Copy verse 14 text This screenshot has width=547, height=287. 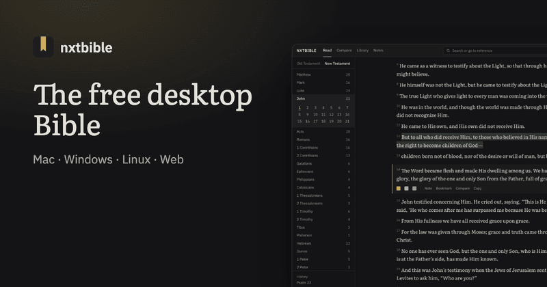pyautogui.click(x=477, y=189)
